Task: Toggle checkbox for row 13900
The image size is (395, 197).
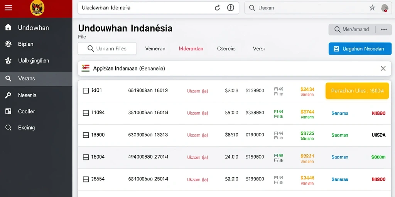Action: [x=86, y=135]
